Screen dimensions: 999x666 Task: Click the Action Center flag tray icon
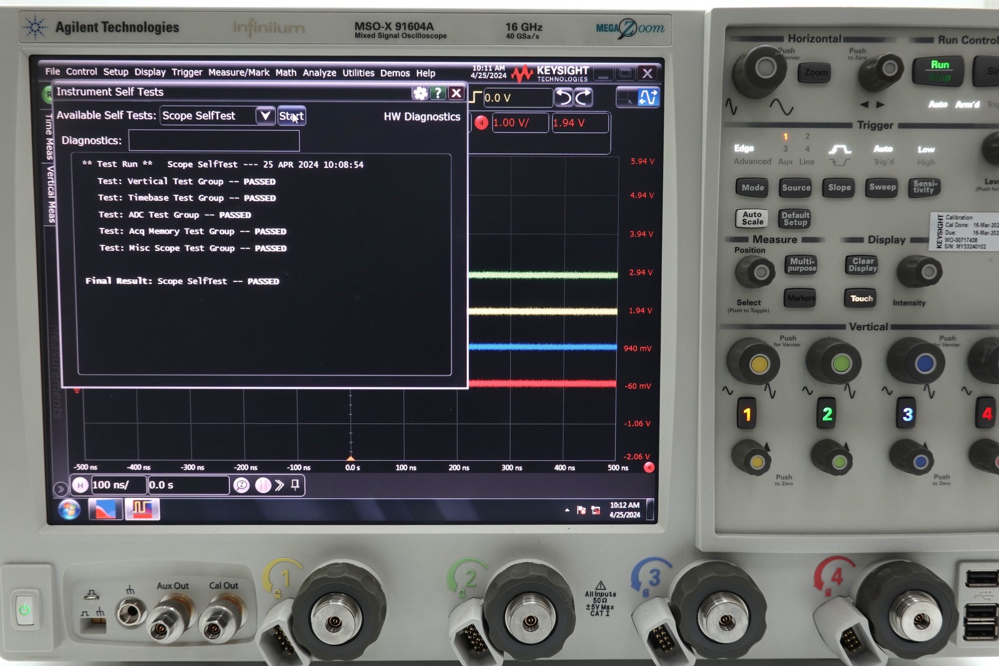tap(581, 510)
